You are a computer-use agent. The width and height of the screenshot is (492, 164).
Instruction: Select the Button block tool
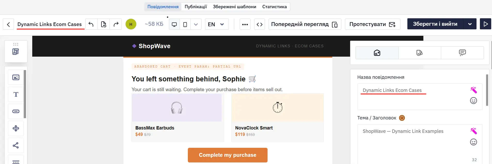16,111
